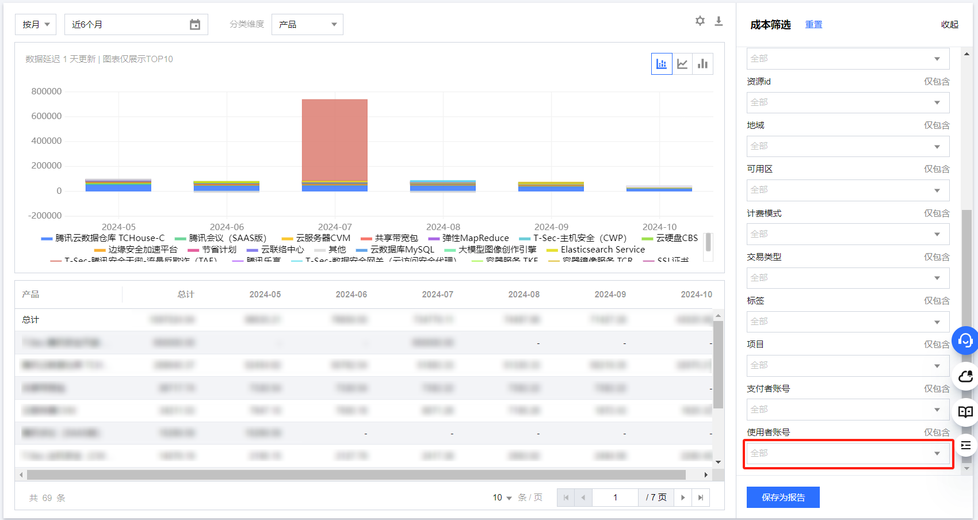Toggle 云硬盘CBS legend series
Viewport: 978px width, 520px height.
click(670, 238)
